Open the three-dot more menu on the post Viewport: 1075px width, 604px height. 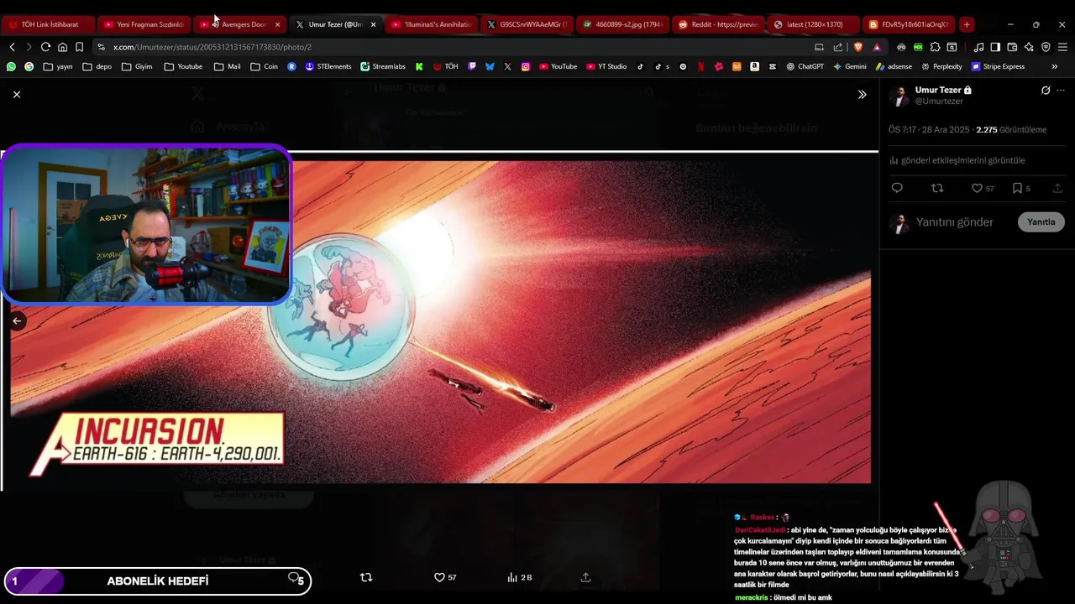pyautogui.click(x=1061, y=90)
